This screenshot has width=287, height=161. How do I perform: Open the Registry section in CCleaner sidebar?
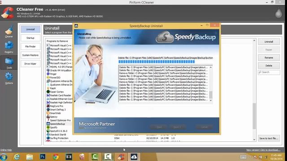pyautogui.click(x=9, y=47)
